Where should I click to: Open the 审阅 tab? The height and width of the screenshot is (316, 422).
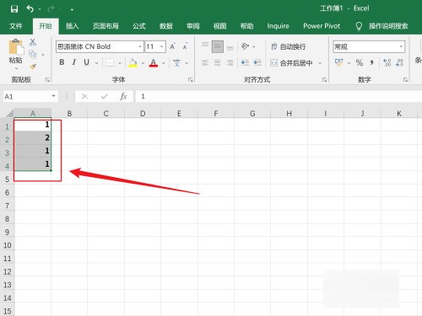193,26
